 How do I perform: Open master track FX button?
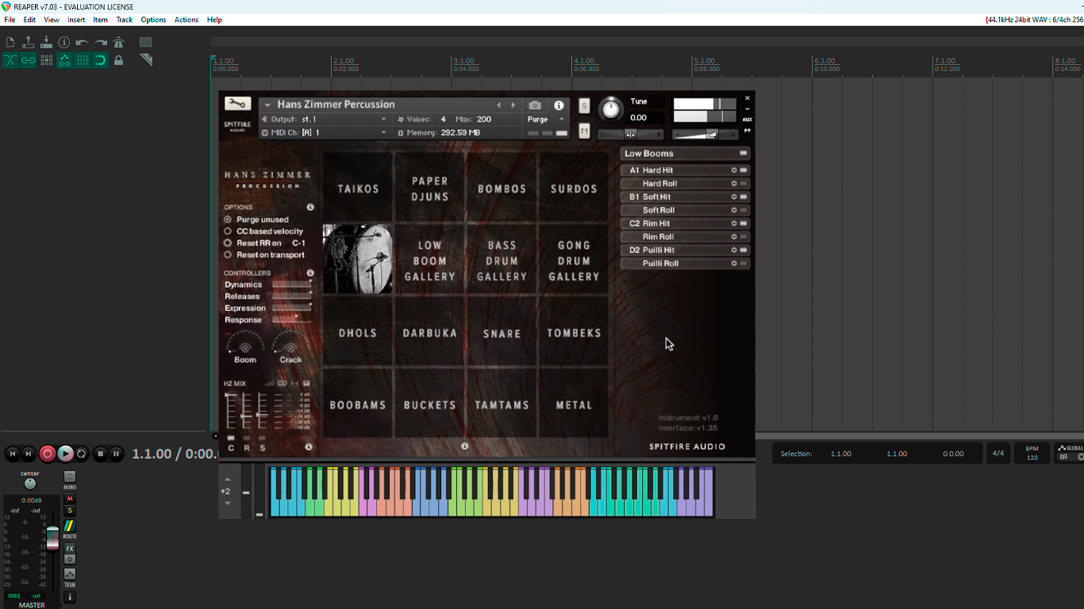70,549
